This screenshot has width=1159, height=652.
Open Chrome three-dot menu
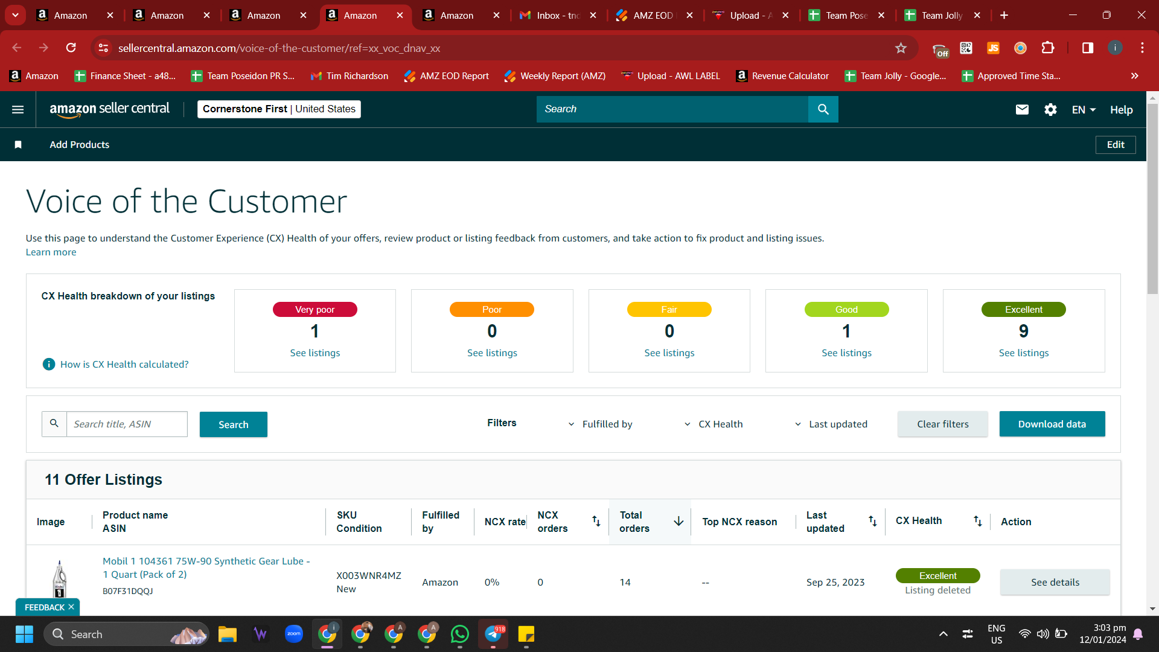(x=1142, y=48)
